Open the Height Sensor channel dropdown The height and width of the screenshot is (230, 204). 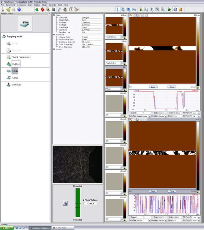(121, 36)
